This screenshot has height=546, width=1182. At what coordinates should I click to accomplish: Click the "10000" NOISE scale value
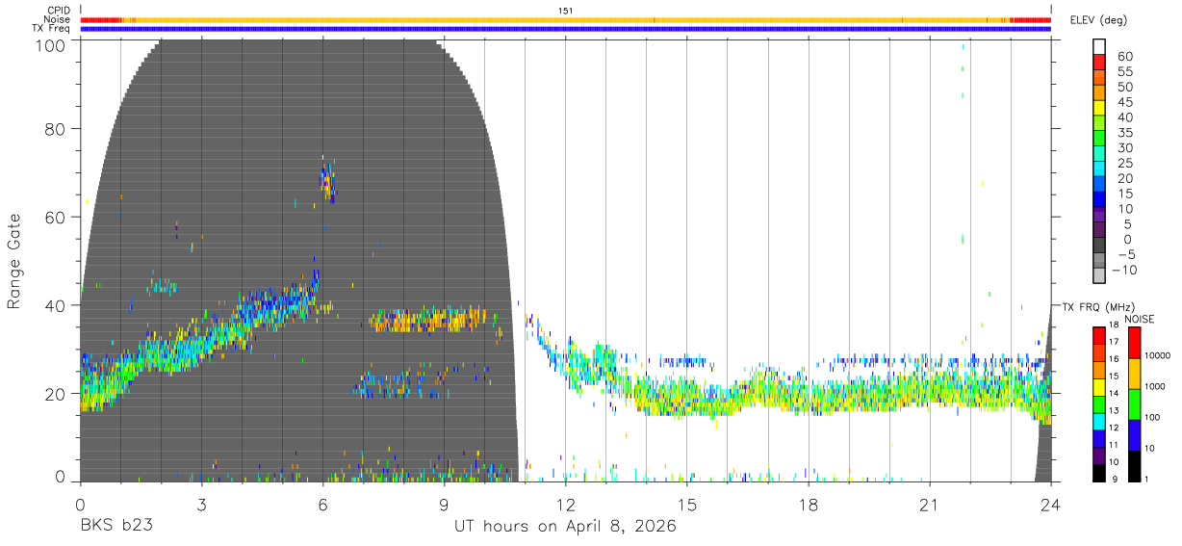click(1160, 356)
